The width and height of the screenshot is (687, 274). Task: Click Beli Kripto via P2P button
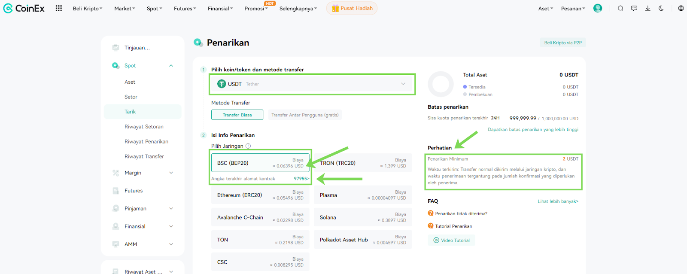tap(563, 43)
